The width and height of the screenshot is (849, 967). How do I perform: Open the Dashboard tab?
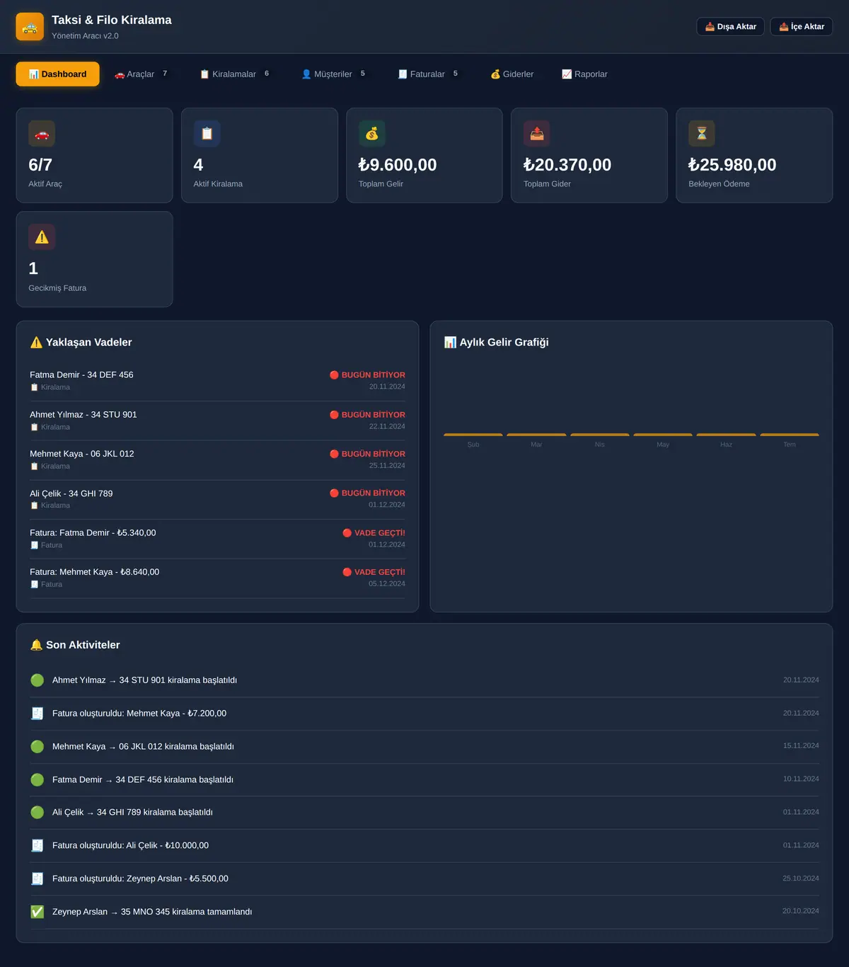[57, 74]
